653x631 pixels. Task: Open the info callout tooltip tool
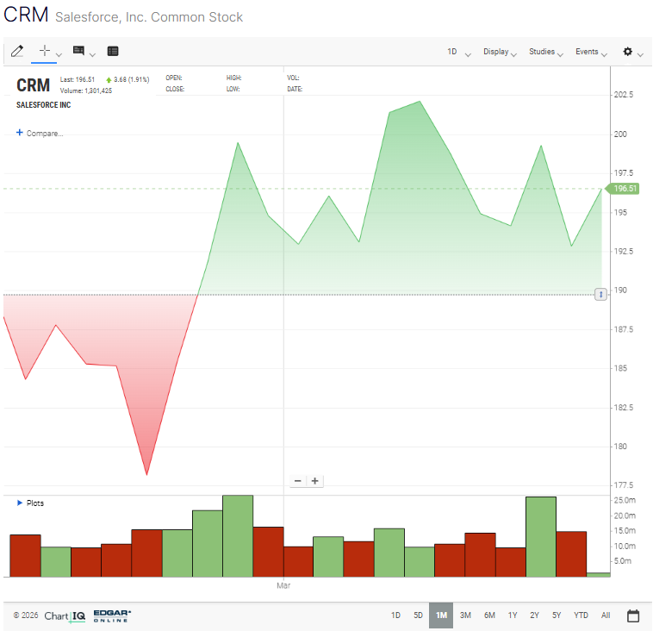coord(79,52)
